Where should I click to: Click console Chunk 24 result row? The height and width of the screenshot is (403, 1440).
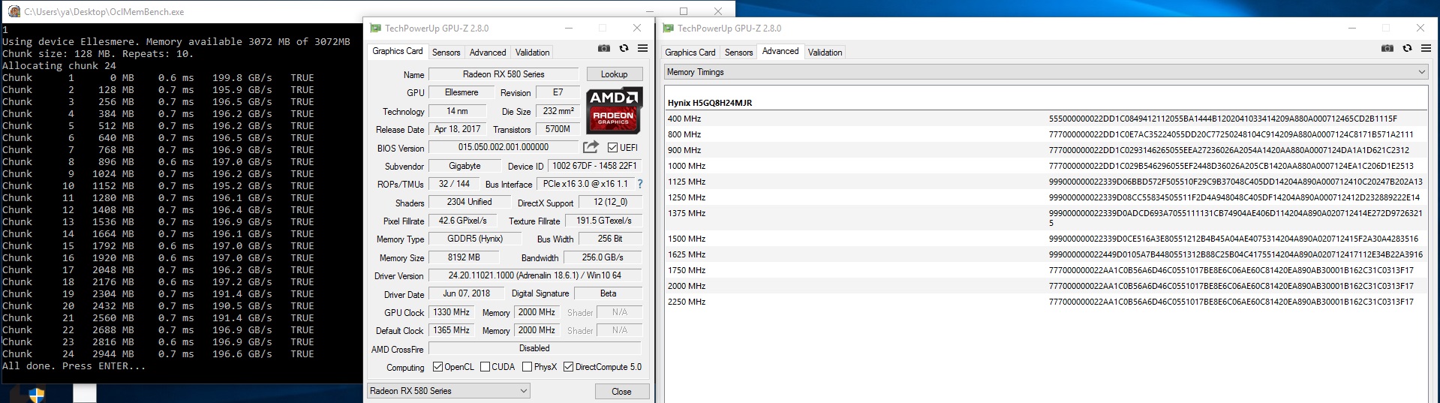(158, 354)
